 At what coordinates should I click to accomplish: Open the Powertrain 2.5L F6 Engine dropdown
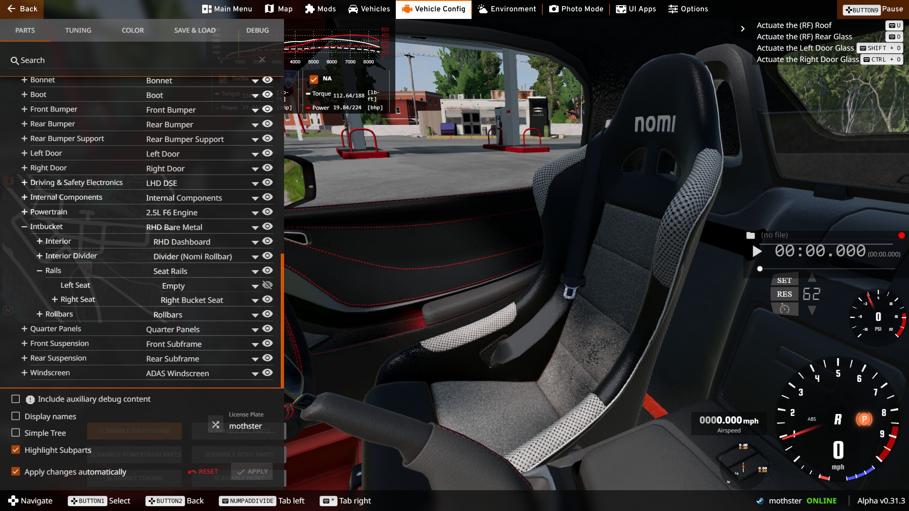coord(255,213)
